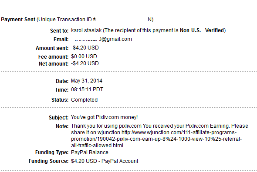Click the Fee amount value $0.00 USD
The image size is (257, 172).
pos(84,56)
